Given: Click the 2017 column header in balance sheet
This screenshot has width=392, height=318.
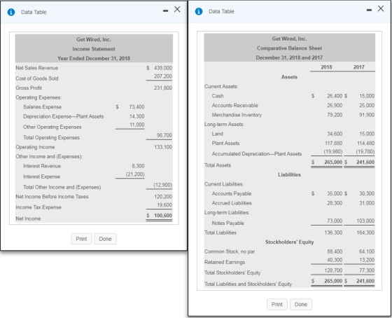Looking at the screenshot, I should coord(358,67).
